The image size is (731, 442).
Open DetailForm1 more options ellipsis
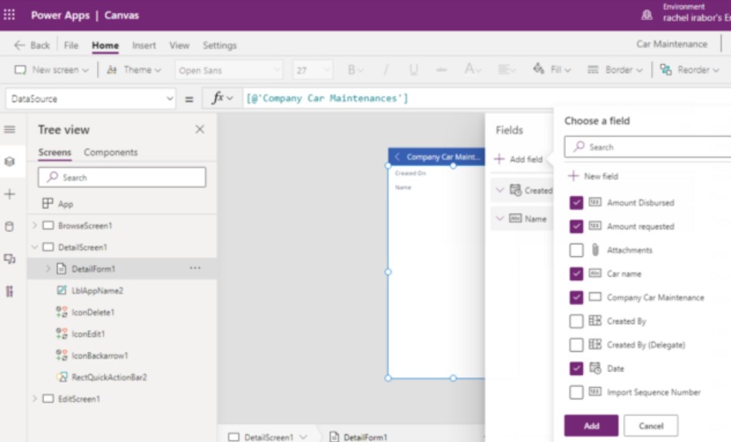pyautogui.click(x=195, y=268)
